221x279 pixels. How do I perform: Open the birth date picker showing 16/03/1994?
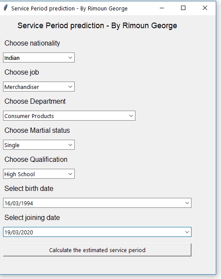(97, 203)
